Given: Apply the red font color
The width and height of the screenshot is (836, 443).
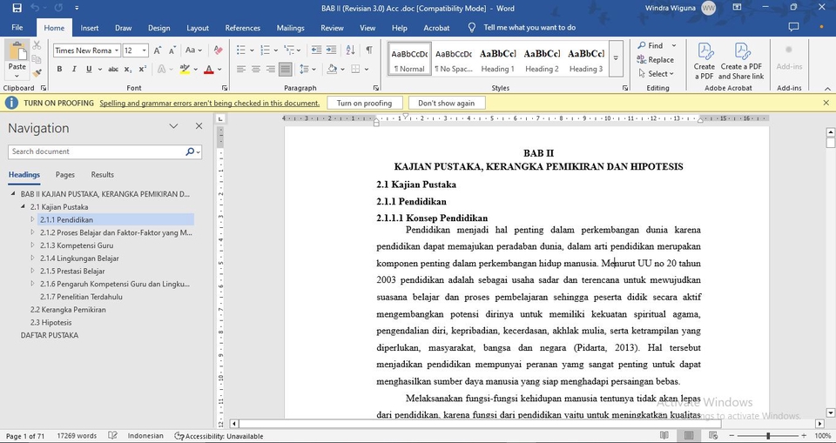Looking at the screenshot, I should [x=208, y=70].
